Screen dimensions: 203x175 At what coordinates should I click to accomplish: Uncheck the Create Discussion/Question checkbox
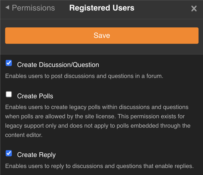point(9,63)
